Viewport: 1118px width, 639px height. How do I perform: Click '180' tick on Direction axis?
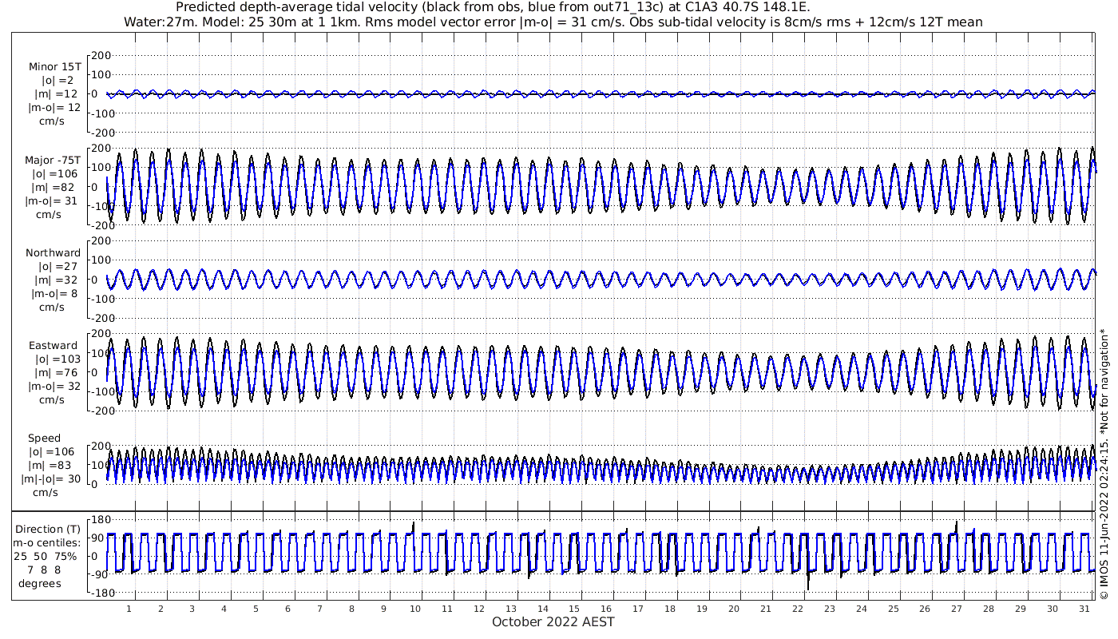[101, 521]
